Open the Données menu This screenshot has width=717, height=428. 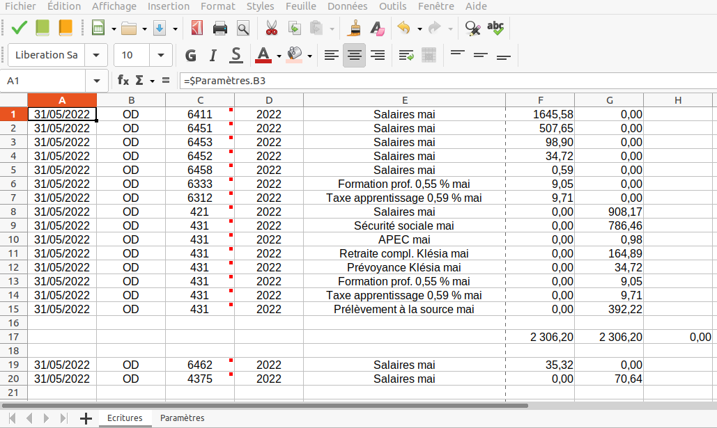(x=347, y=6)
